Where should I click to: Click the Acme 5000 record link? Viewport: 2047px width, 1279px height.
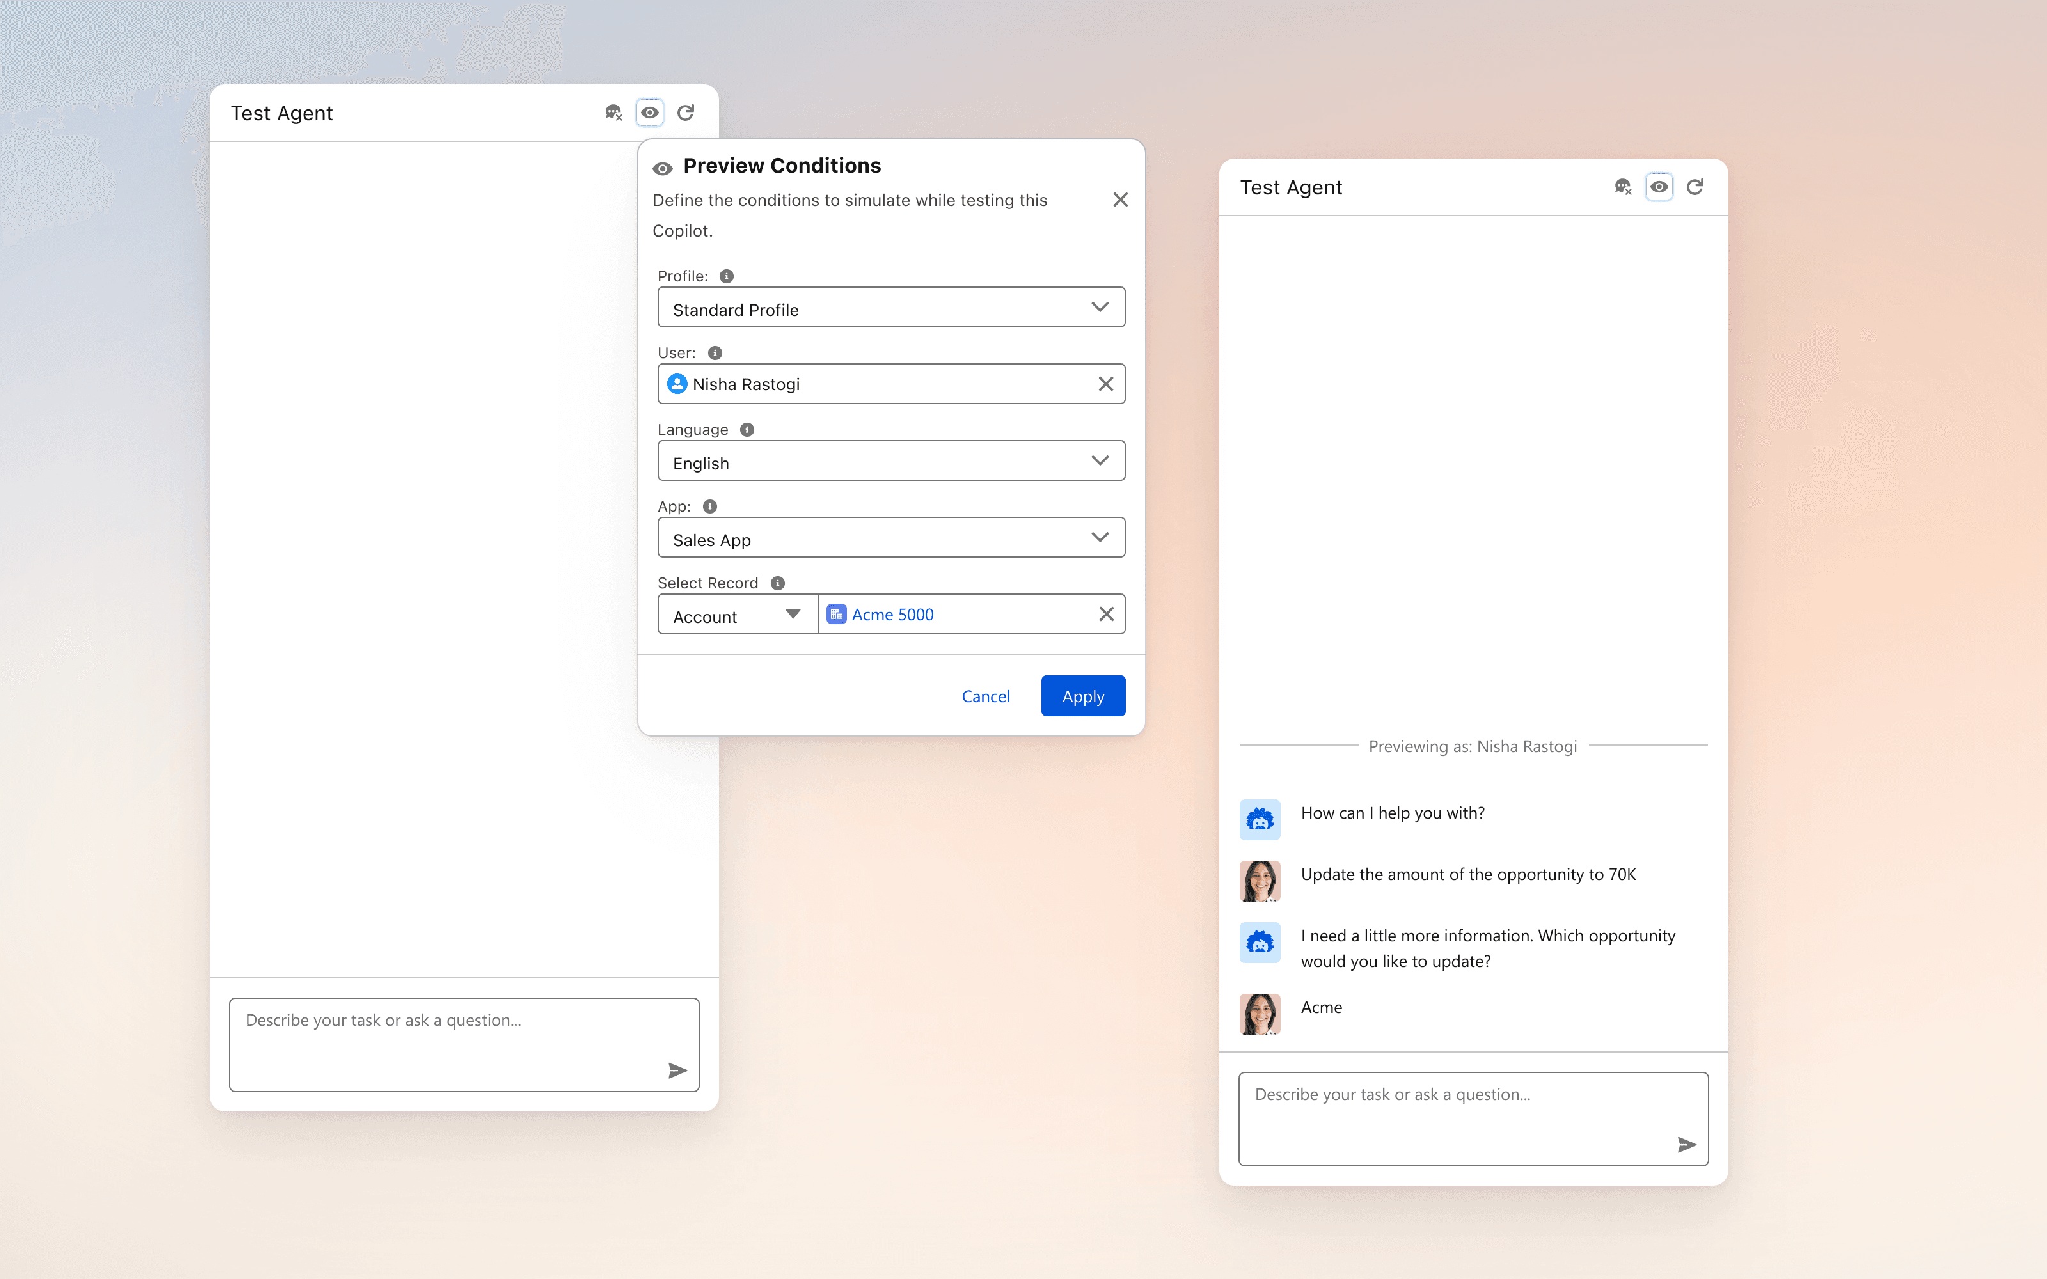(892, 615)
